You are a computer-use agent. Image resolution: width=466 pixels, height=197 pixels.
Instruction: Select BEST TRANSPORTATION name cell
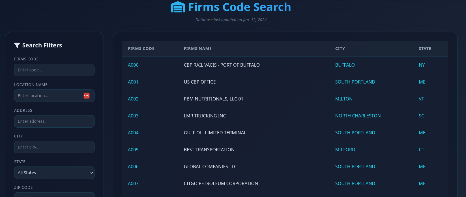point(209,150)
